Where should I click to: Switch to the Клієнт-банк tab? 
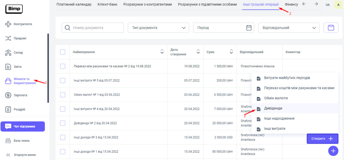(x=107, y=4)
